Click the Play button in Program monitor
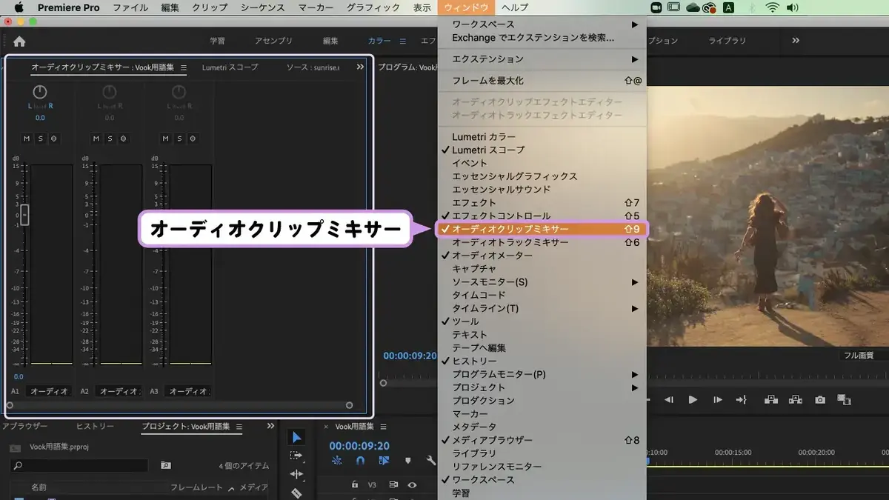 693,399
